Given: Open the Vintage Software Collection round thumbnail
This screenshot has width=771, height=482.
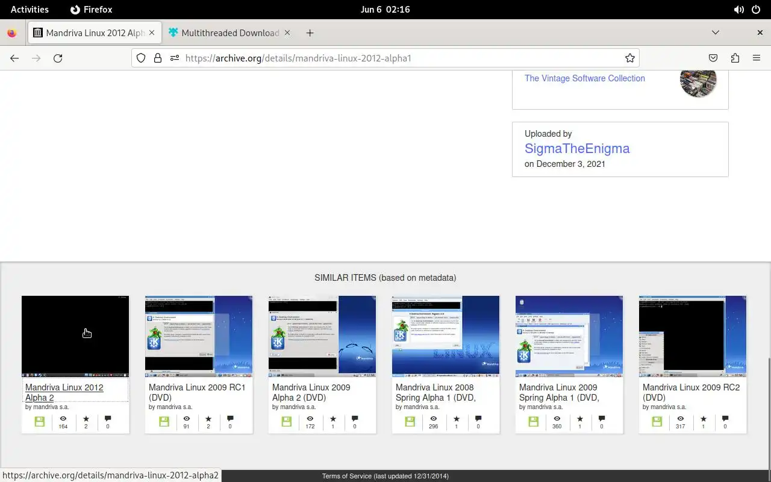Looking at the screenshot, I should [x=698, y=80].
